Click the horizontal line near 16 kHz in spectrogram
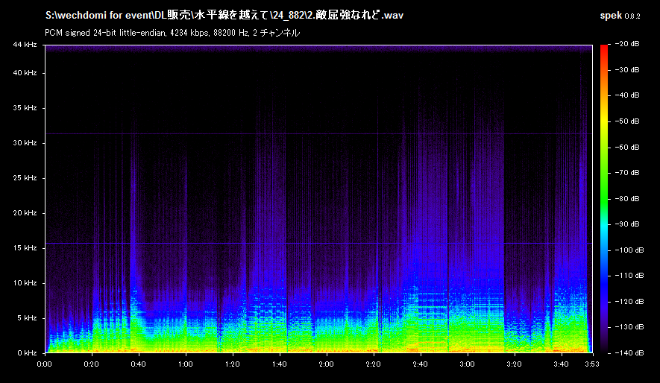660x383 pixels. [x=318, y=244]
